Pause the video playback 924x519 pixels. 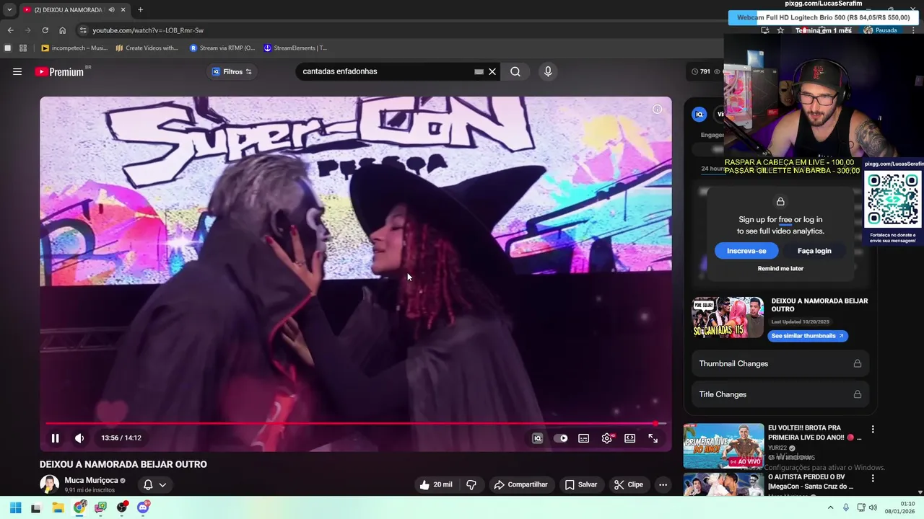[55, 438]
